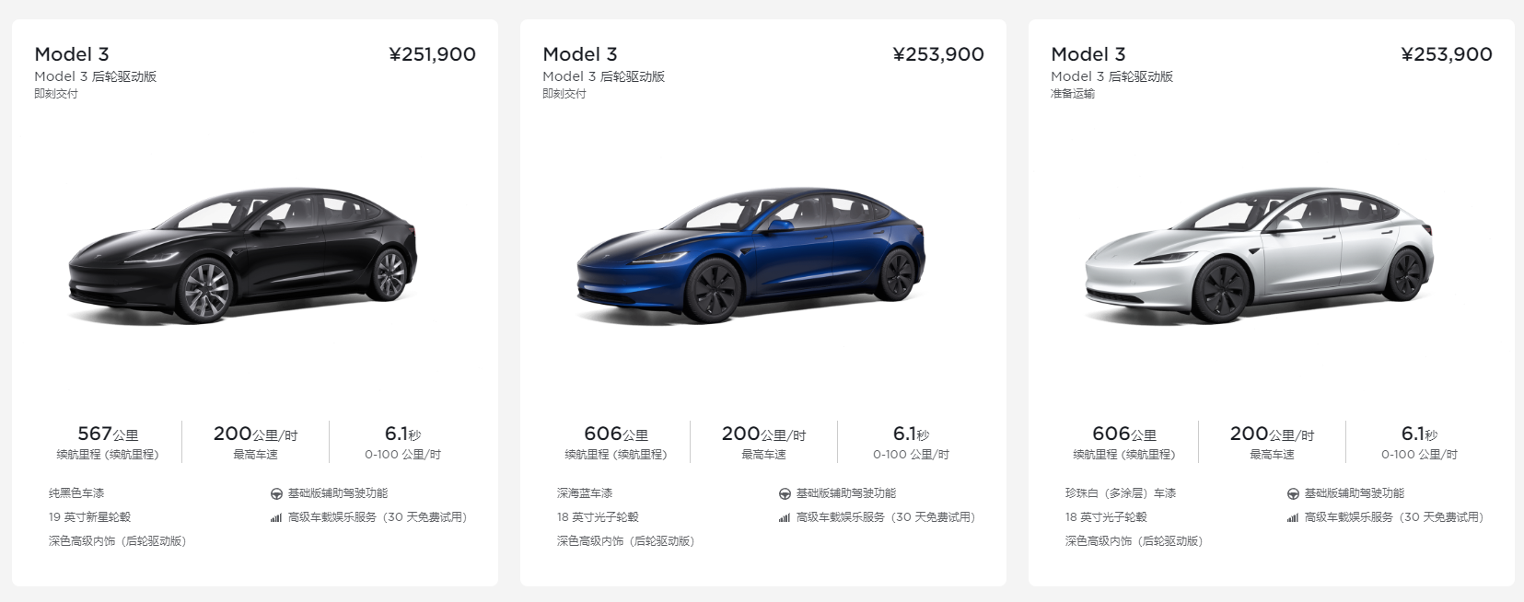Click signal bars icon on blue Model 3 card

pos(785,518)
